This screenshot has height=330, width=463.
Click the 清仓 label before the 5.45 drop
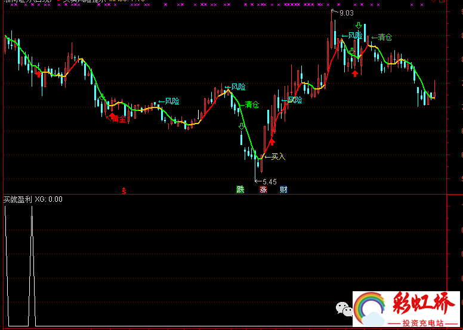[x=249, y=104]
